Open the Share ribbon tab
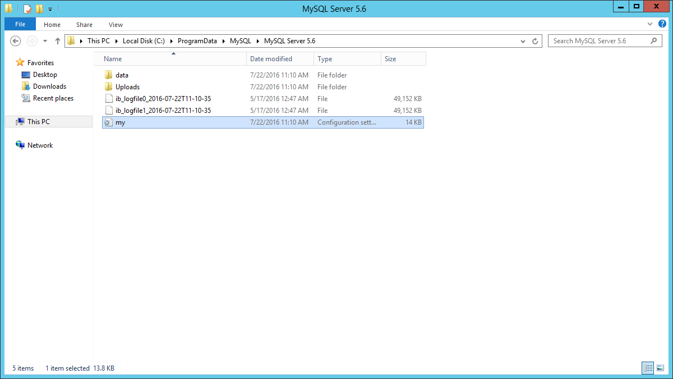Viewport: 673px width, 379px height. (x=85, y=25)
